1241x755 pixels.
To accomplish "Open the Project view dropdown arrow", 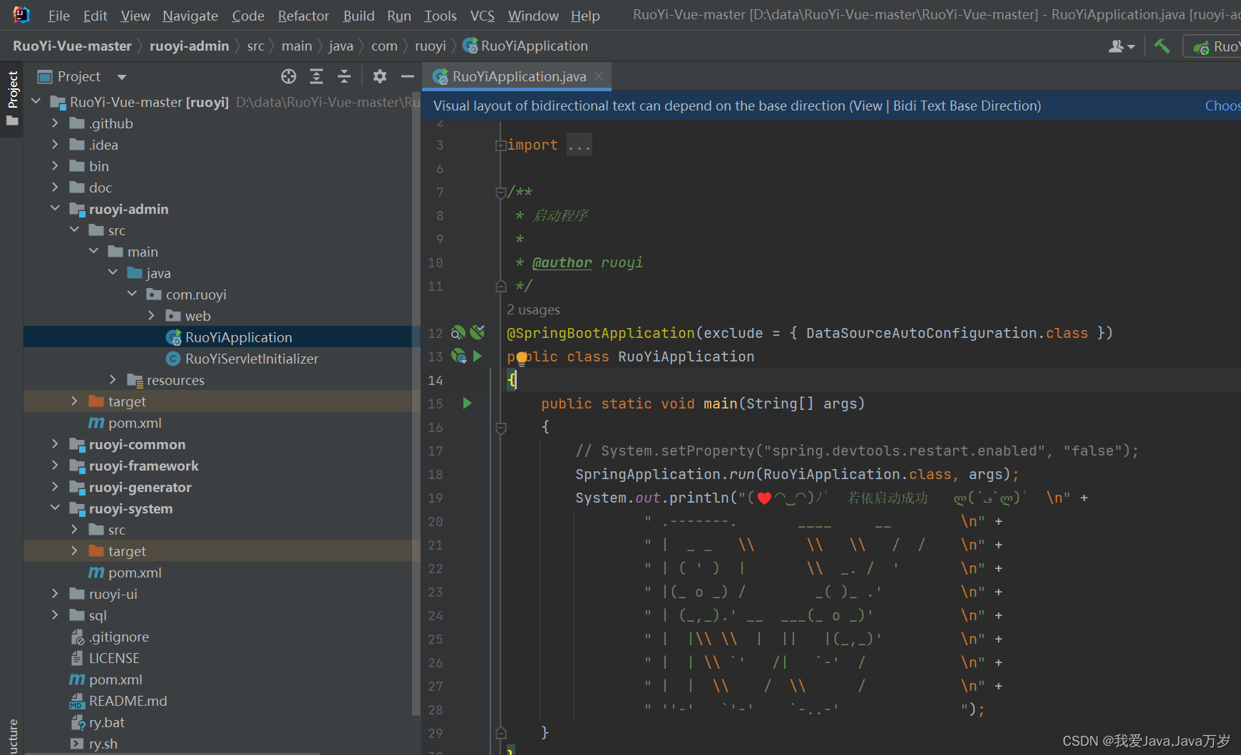I will (x=122, y=77).
